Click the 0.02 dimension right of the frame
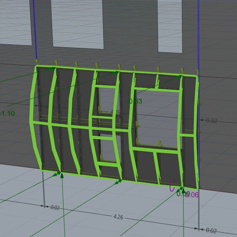Viewport: 237px width, 237px height. [211, 120]
